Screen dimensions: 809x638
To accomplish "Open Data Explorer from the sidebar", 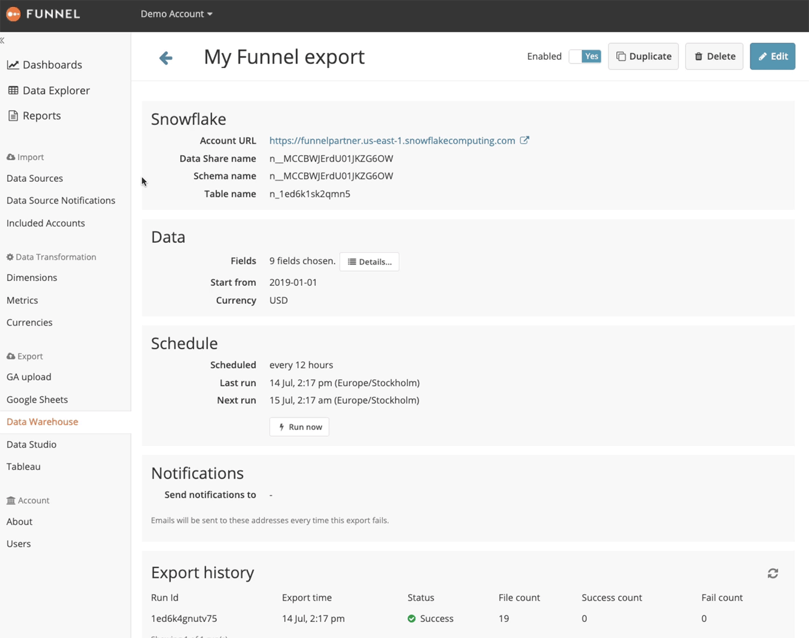I will [x=49, y=91].
